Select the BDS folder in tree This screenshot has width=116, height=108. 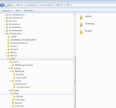tap(13, 59)
